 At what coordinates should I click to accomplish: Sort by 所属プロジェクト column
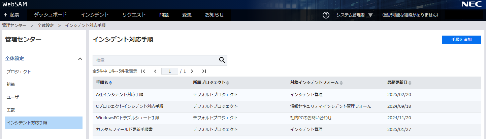[x=228, y=83]
